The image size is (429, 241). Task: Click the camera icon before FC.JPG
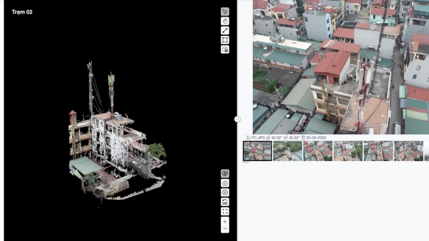coord(248,137)
